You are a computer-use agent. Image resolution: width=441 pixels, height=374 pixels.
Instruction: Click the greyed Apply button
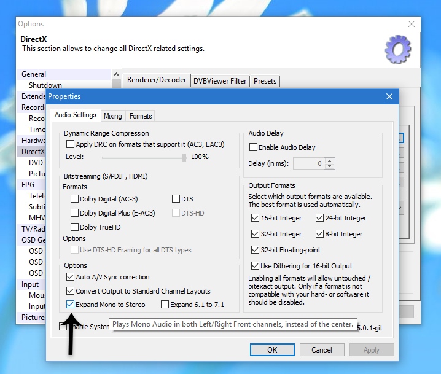[x=372, y=350]
